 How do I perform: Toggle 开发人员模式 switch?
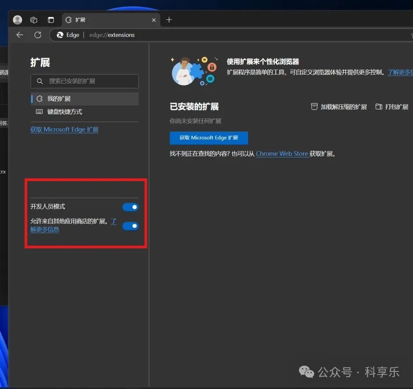130,207
